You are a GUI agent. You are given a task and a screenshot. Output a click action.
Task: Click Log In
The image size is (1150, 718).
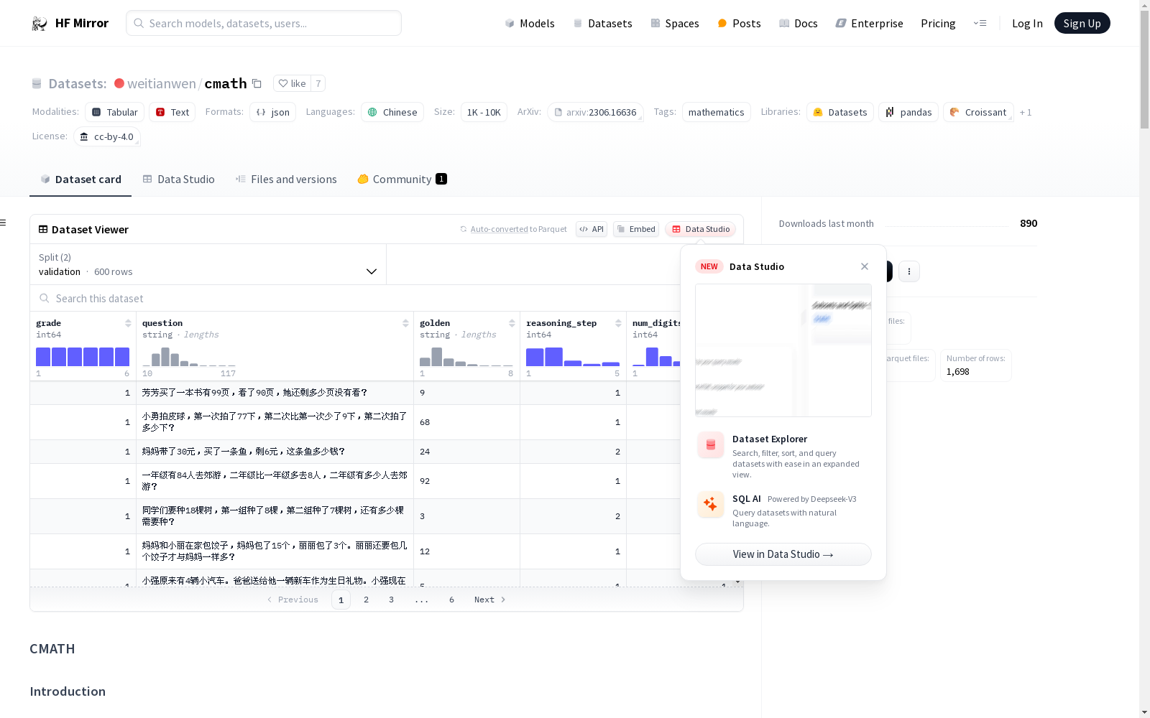pos(1027,23)
